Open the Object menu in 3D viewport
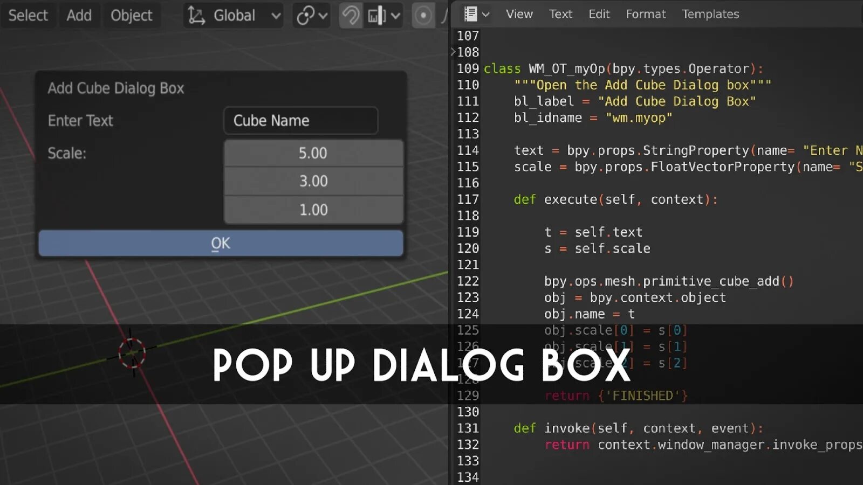The width and height of the screenshot is (863, 485). 132,15
